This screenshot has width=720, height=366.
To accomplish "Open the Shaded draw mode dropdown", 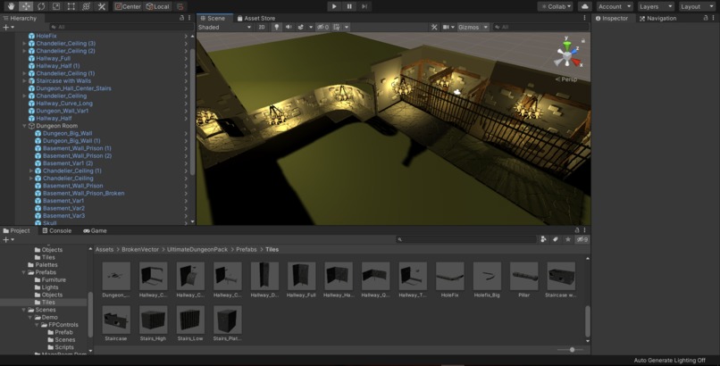I will click(x=224, y=27).
